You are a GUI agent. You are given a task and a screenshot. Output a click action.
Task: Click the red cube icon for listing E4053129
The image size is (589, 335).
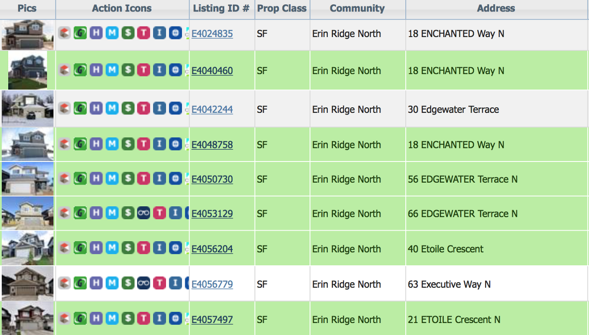point(64,213)
